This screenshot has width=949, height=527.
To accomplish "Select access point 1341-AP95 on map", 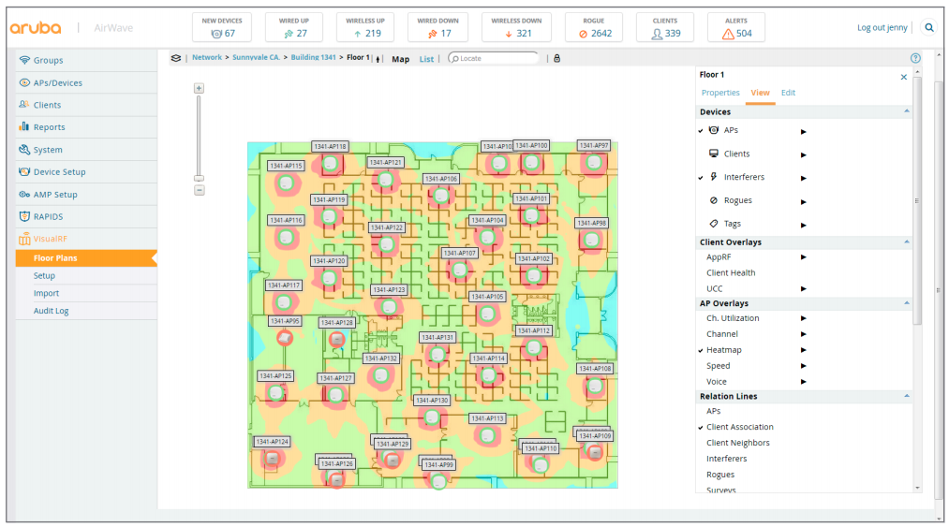I will click(x=285, y=338).
